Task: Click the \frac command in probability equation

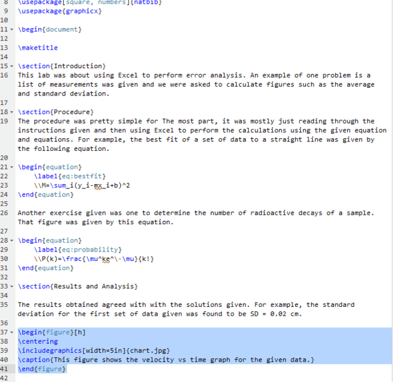Action: 72,258
